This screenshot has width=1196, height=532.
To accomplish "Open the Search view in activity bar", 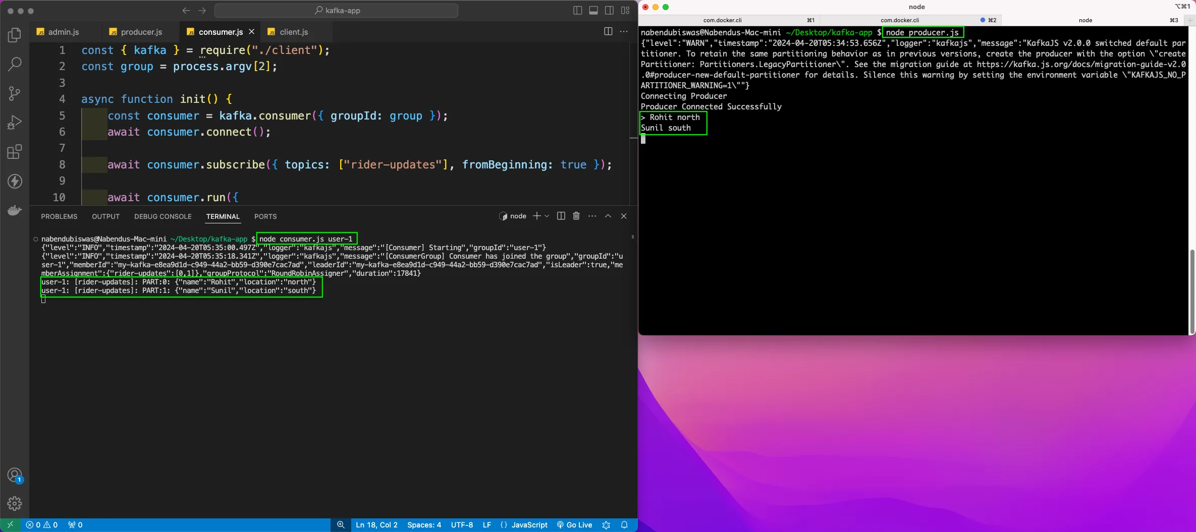I will [x=15, y=64].
